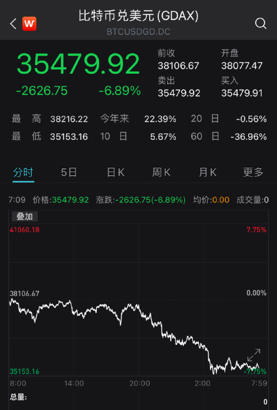Click the 成交量 volume readout
Screen dimensions: 277x410
click(x=252, y=200)
